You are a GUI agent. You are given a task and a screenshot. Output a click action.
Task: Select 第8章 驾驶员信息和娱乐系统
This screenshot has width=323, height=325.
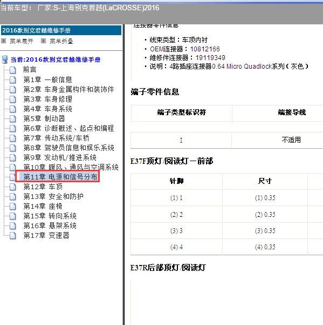point(68,148)
